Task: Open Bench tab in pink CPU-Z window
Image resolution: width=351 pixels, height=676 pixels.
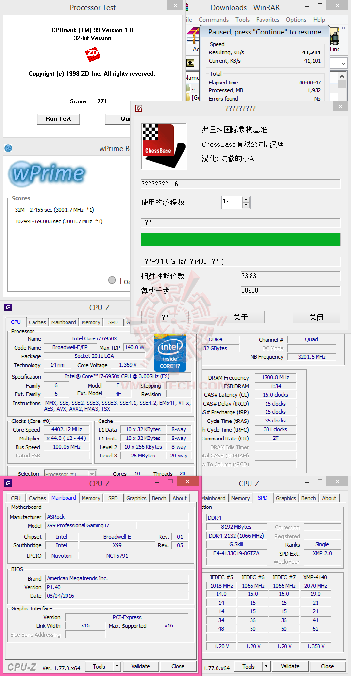Action: [159, 498]
